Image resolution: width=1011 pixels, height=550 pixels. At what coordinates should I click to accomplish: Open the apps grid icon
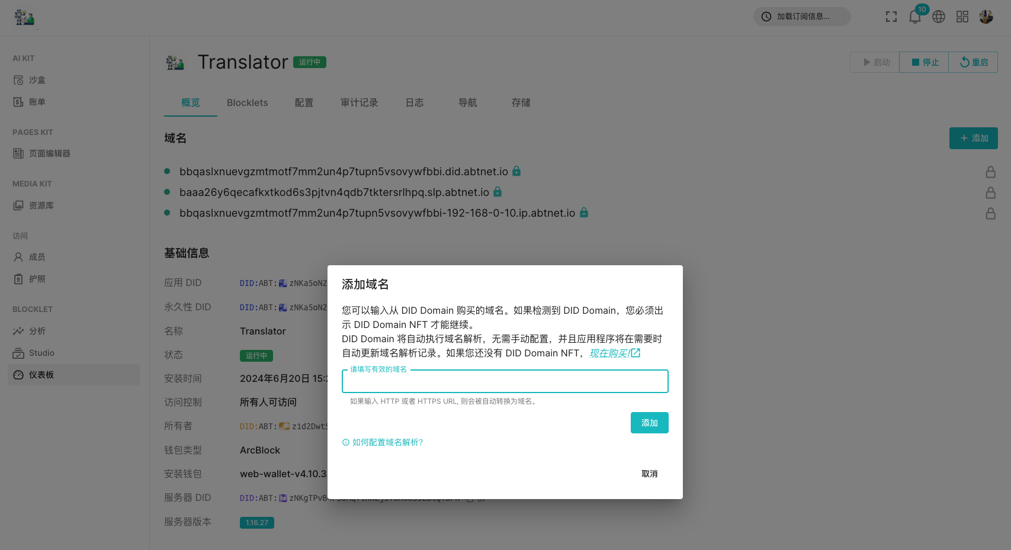(962, 17)
